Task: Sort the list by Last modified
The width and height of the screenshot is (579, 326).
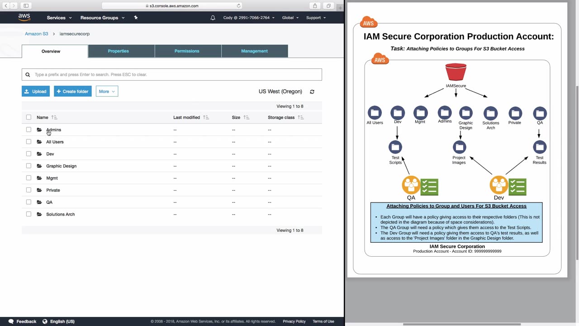Action: (x=191, y=117)
